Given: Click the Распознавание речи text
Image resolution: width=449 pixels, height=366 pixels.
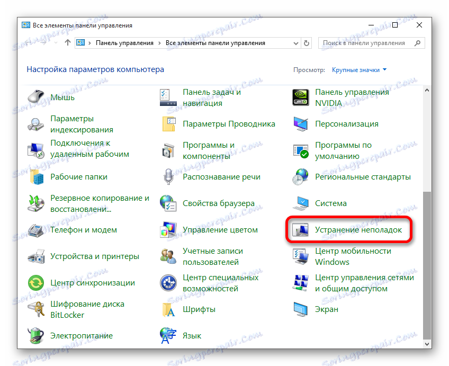Looking at the screenshot, I should click(x=221, y=177).
